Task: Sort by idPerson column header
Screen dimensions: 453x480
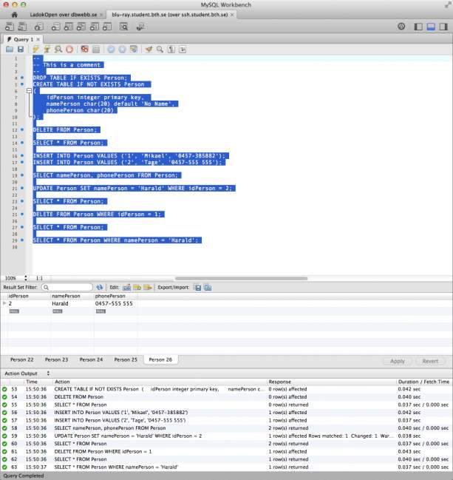Action: (28, 296)
